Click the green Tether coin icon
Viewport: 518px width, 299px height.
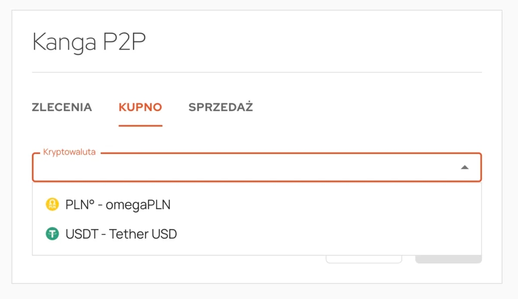(52, 234)
